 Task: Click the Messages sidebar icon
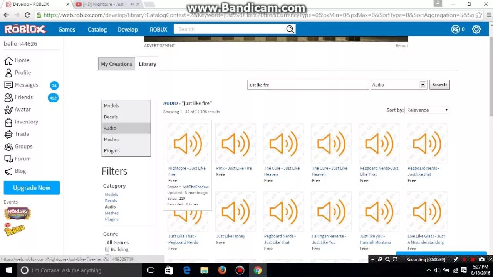pos(8,85)
